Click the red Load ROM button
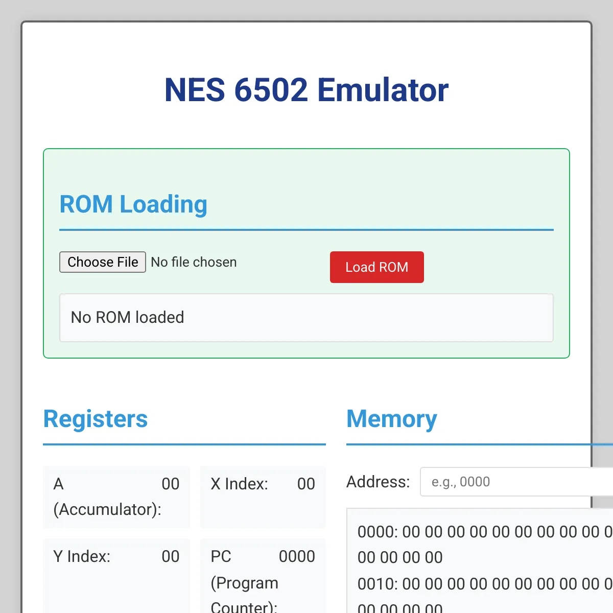Image resolution: width=613 pixels, height=613 pixels. [x=376, y=267]
